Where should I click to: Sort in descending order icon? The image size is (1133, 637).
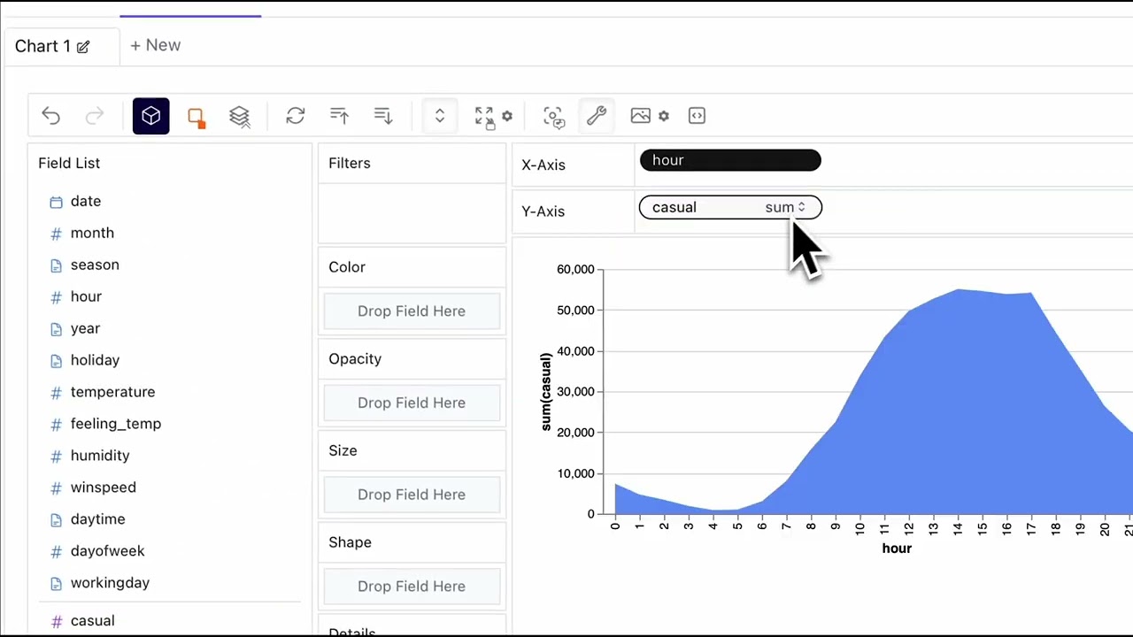point(383,116)
